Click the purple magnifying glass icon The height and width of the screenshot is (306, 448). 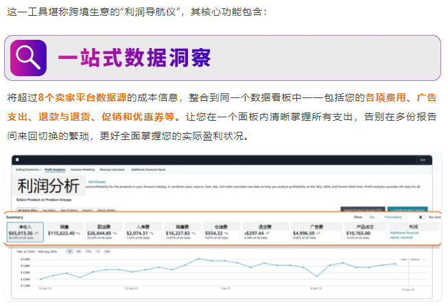click(28, 58)
